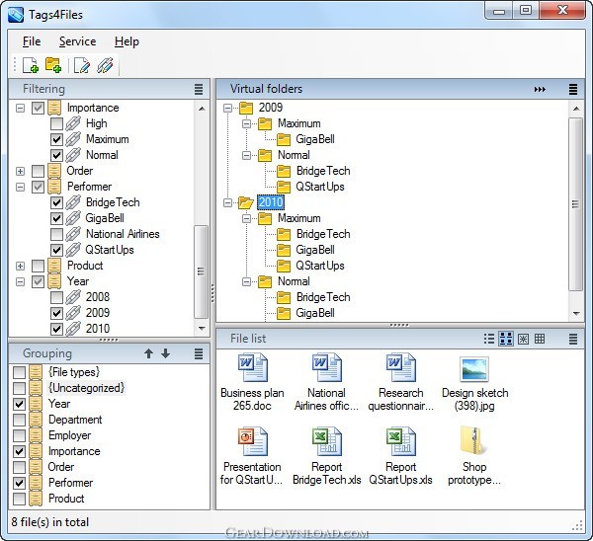Select the Design sketch (398).jpg thumbnail
The width and height of the screenshot is (593, 541).
(x=474, y=369)
